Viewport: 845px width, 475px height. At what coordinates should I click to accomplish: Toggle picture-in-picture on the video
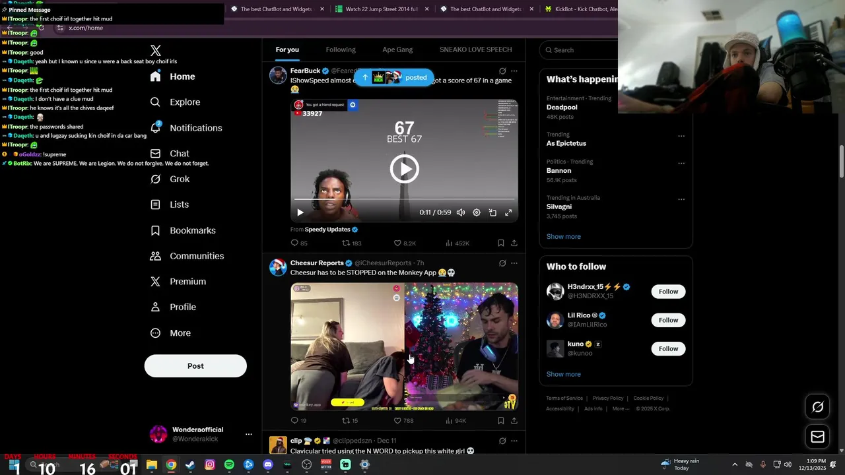pyautogui.click(x=492, y=212)
